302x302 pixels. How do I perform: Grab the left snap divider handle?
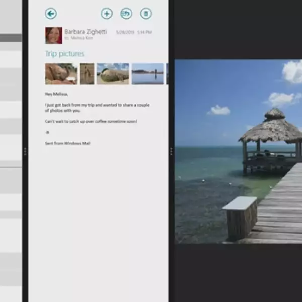[25, 151]
